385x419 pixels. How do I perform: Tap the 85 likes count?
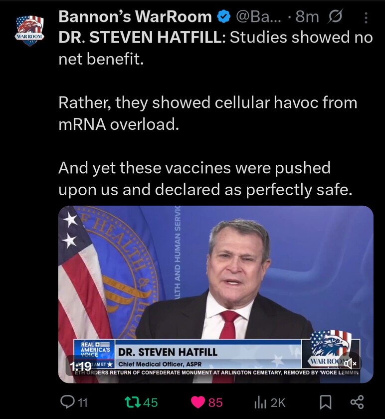215,403
